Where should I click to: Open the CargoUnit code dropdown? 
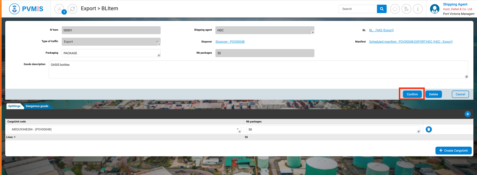(x=238, y=129)
